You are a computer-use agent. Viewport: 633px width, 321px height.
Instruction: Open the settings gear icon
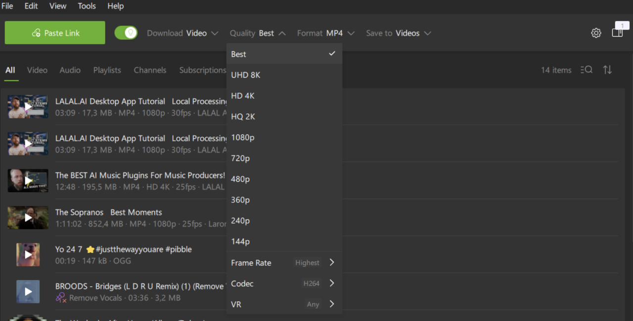tap(596, 33)
